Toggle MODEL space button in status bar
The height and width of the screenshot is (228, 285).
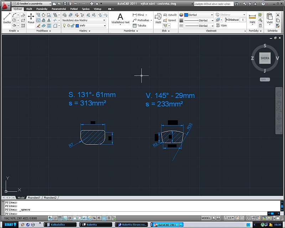tap(206, 218)
